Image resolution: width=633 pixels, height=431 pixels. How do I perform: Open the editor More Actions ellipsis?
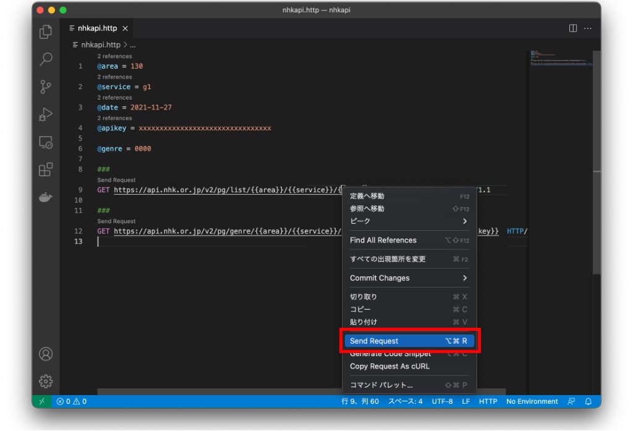pyautogui.click(x=588, y=28)
